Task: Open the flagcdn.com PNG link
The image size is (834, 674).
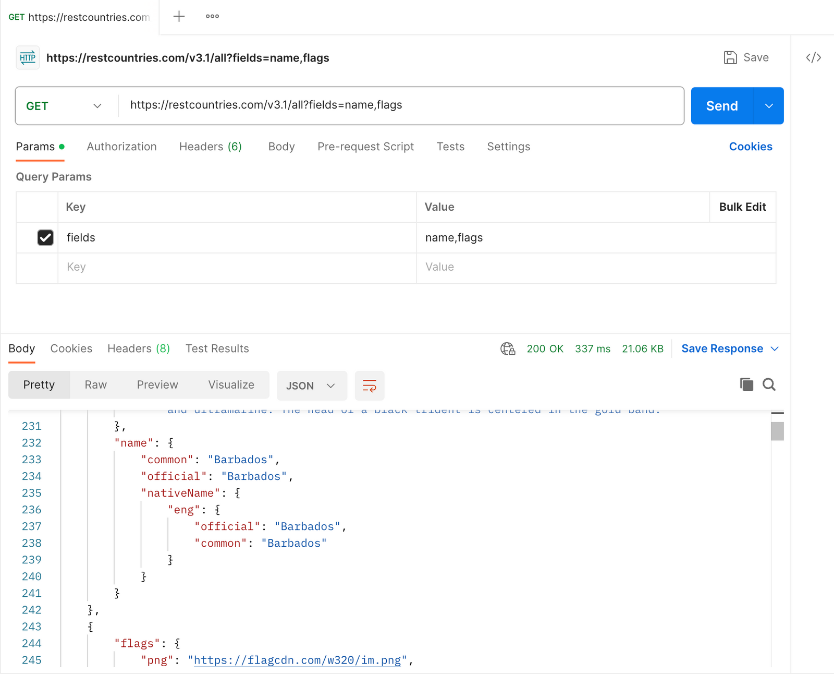Action: click(297, 660)
